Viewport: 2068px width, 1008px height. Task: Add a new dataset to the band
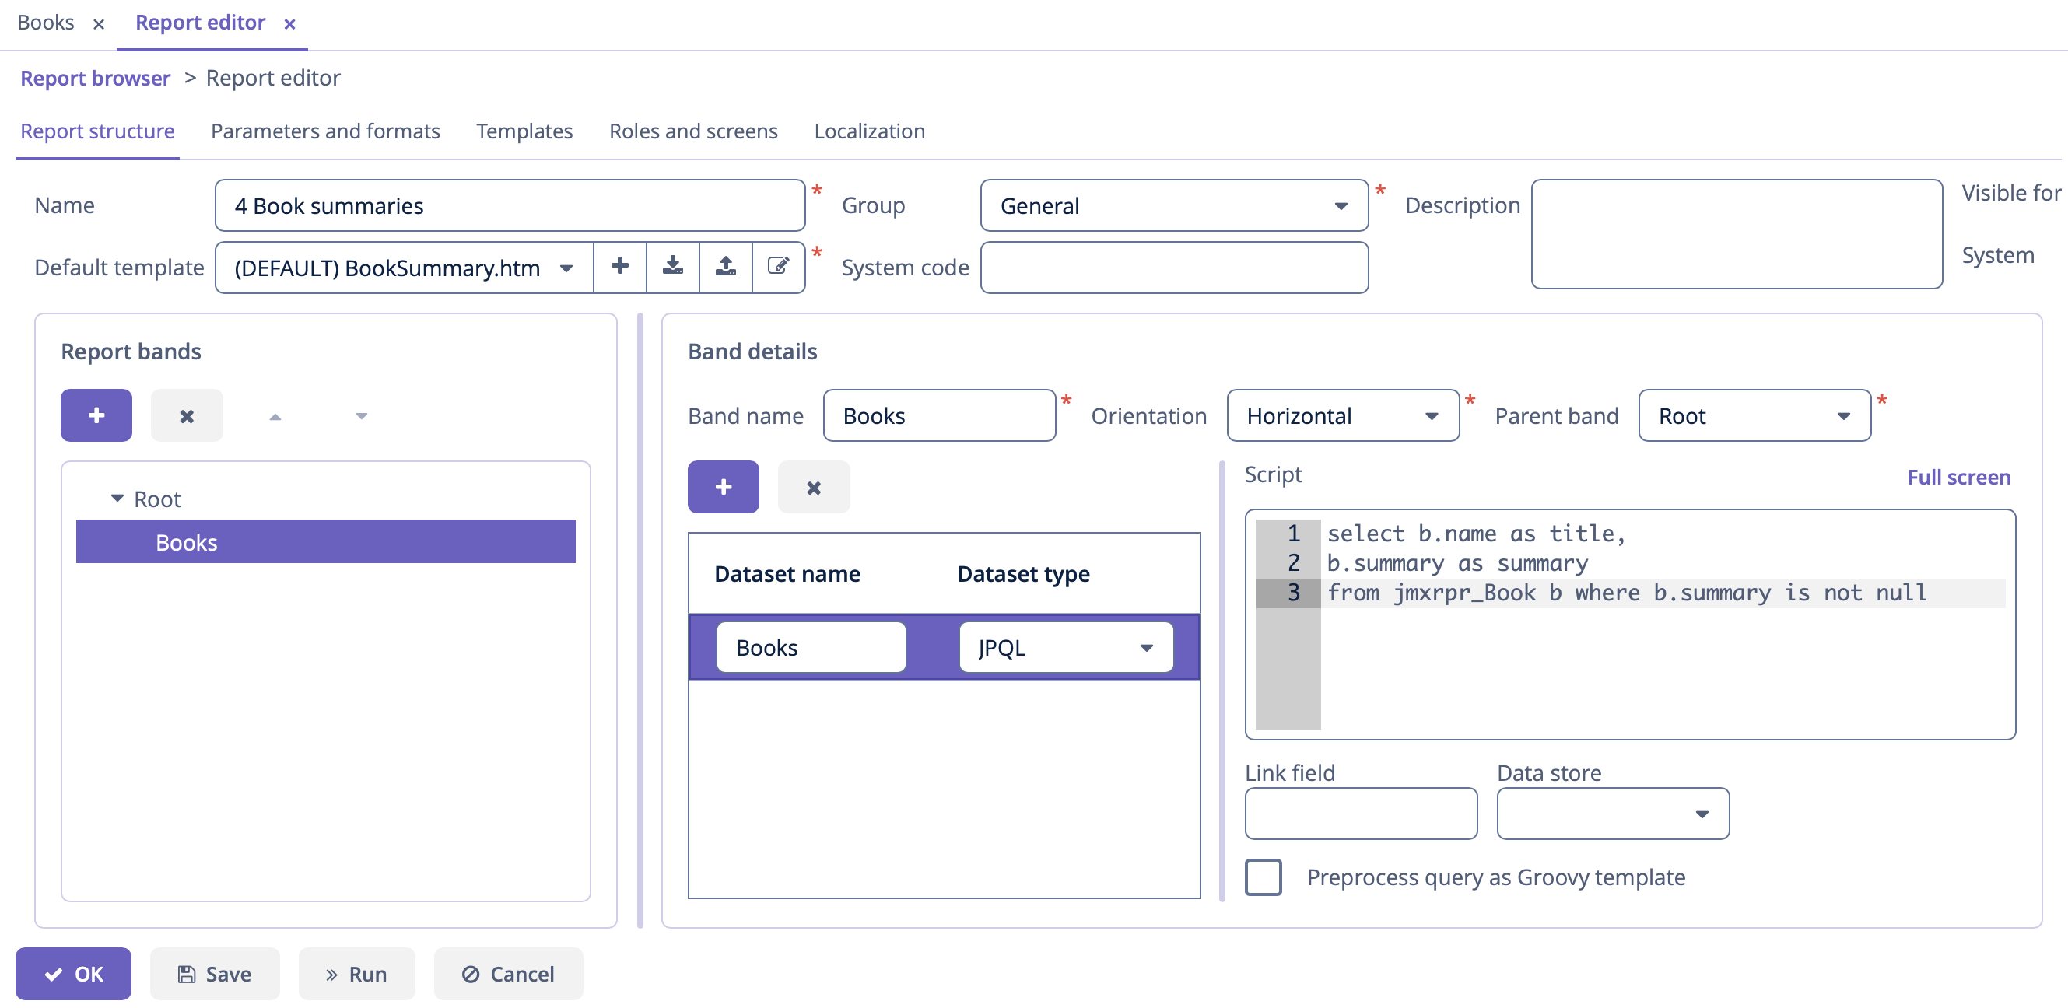click(x=724, y=487)
